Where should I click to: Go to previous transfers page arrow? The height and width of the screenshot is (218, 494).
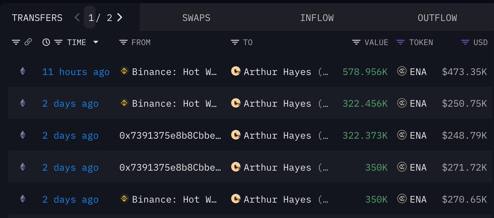click(x=77, y=17)
